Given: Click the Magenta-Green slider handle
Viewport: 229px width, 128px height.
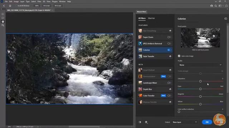Looking at the screenshot, I should pyautogui.click(x=200, y=96).
